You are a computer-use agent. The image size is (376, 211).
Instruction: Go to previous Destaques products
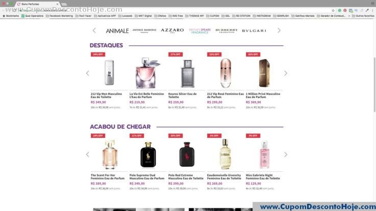click(x=88, y=73)
